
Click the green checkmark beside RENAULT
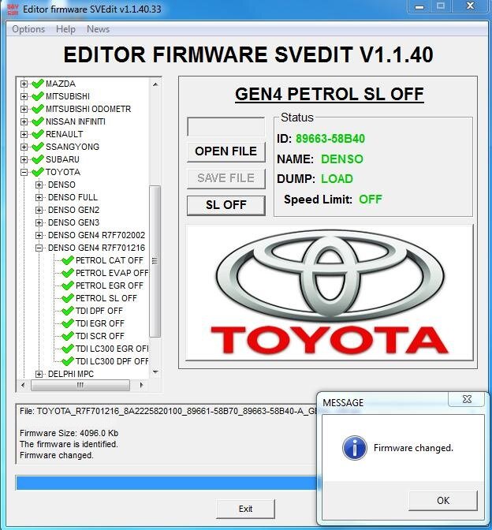coord(38,134)
